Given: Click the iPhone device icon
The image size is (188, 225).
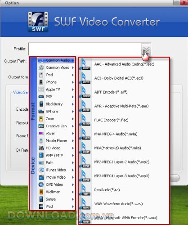Looking at the screenshot, I should (41, 82).
